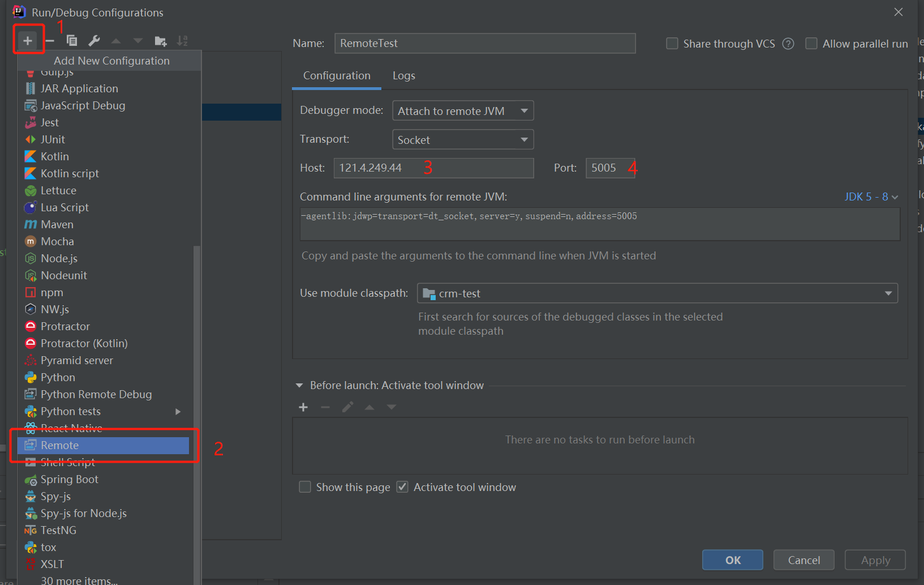Click the sort configurations icon

point(182,41)
